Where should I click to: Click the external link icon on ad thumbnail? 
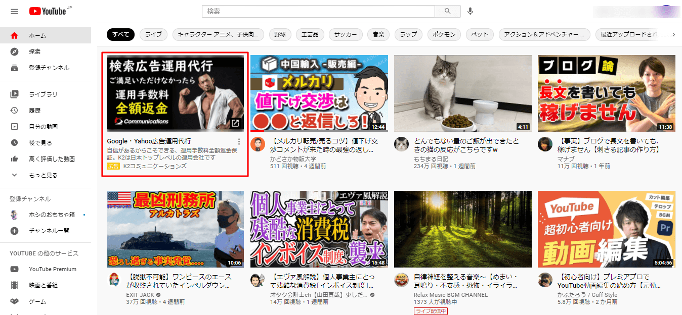tap(235, 123)
